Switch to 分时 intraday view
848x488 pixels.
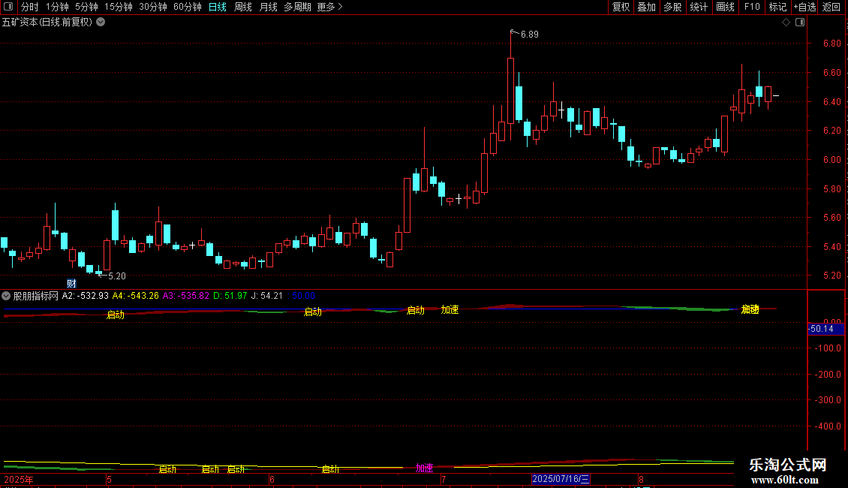[x=30, y=7]
